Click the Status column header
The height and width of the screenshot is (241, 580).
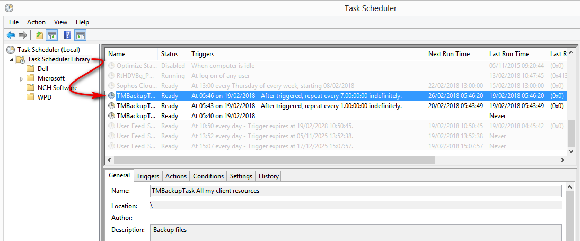[x=173, y=54]
